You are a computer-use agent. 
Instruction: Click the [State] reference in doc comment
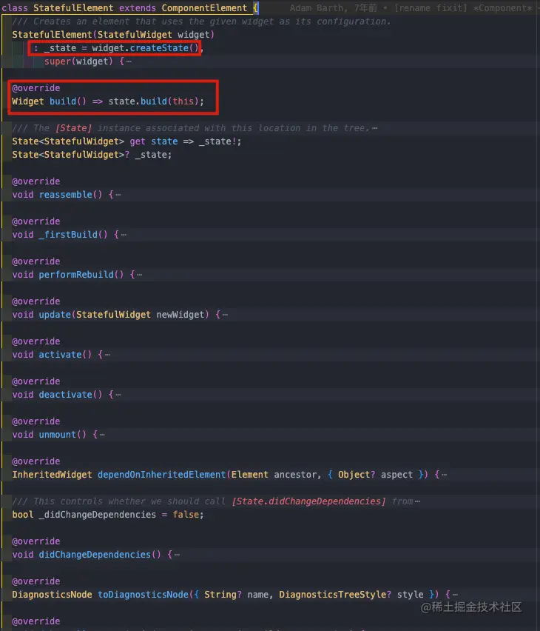[73, 128]
